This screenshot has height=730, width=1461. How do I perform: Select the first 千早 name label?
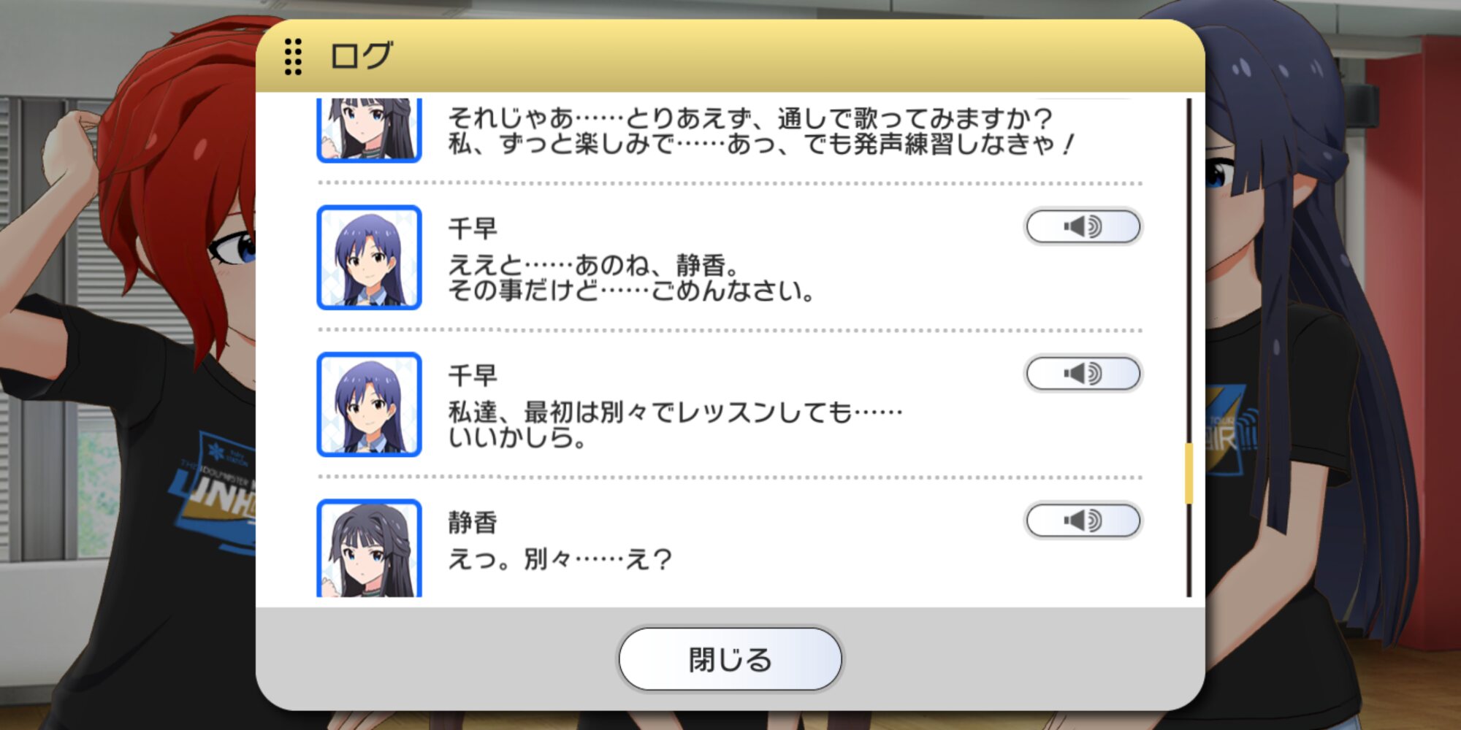[x=473, y=228]
